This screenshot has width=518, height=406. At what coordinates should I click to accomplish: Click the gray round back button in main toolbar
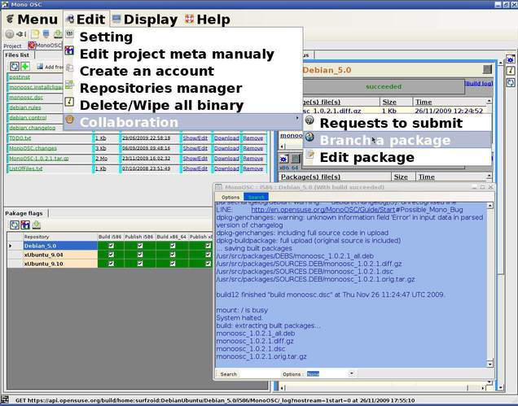tap(10, 33)
